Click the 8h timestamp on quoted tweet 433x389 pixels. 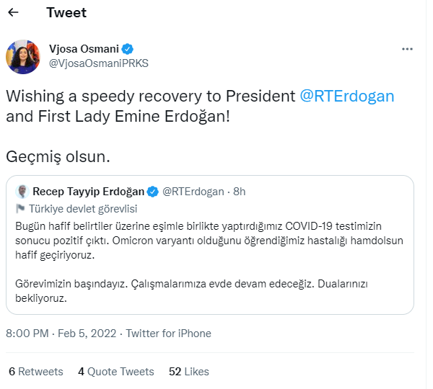(238, 191)
